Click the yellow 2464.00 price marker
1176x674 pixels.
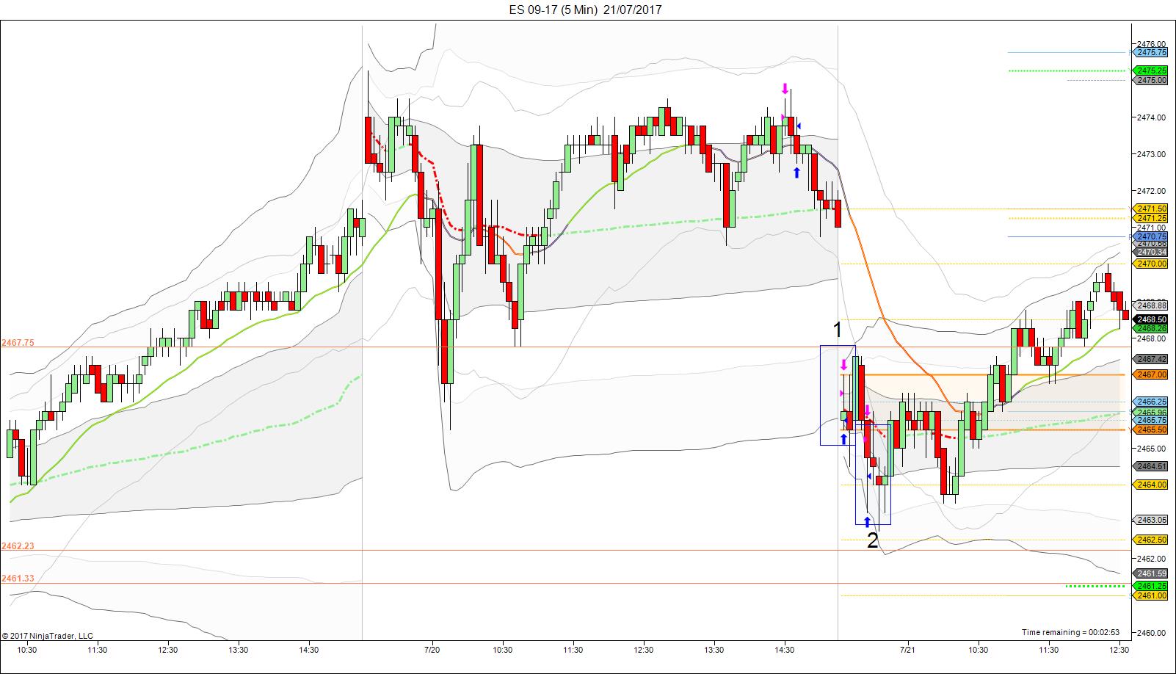(1151, 485)
